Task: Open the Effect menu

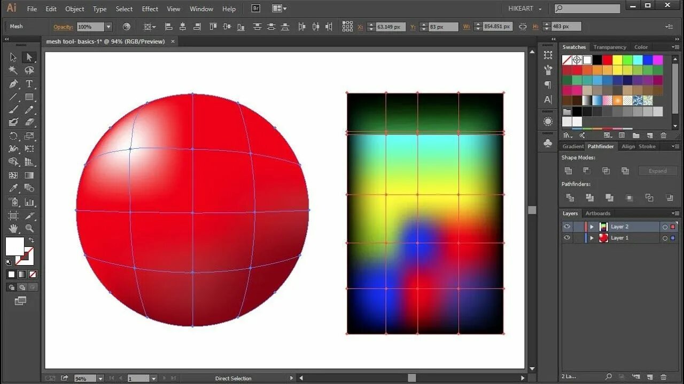Action: 150,9
